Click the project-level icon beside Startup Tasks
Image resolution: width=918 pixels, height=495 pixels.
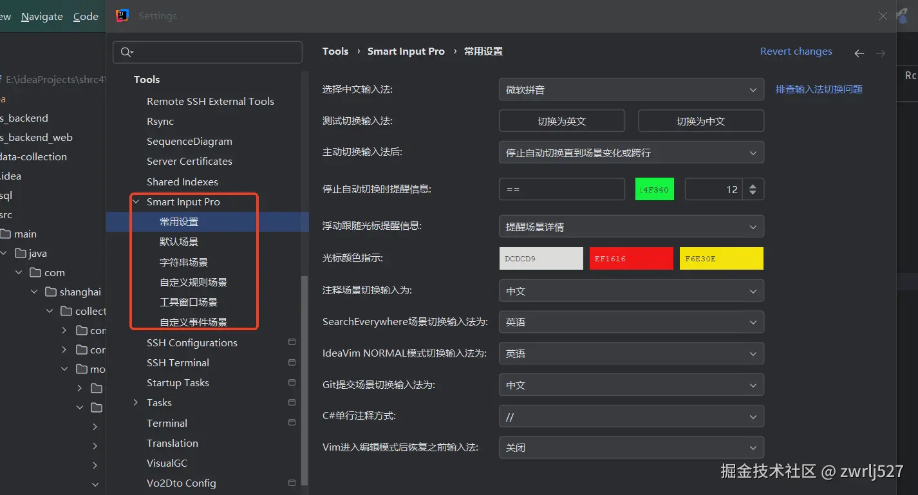(292, 382)
